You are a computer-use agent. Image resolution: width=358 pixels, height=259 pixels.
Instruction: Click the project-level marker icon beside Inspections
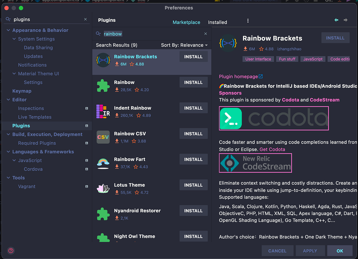click(87, 108)
